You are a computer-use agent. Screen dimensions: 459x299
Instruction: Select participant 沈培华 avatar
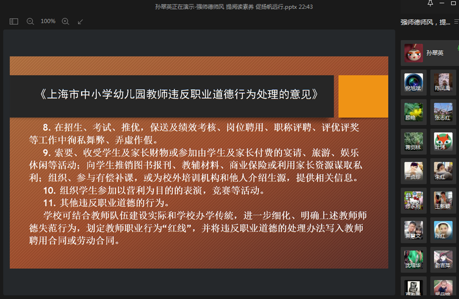coord(414,260)
